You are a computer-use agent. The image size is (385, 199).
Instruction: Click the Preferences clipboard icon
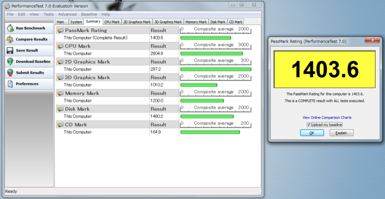click(10, 84)
